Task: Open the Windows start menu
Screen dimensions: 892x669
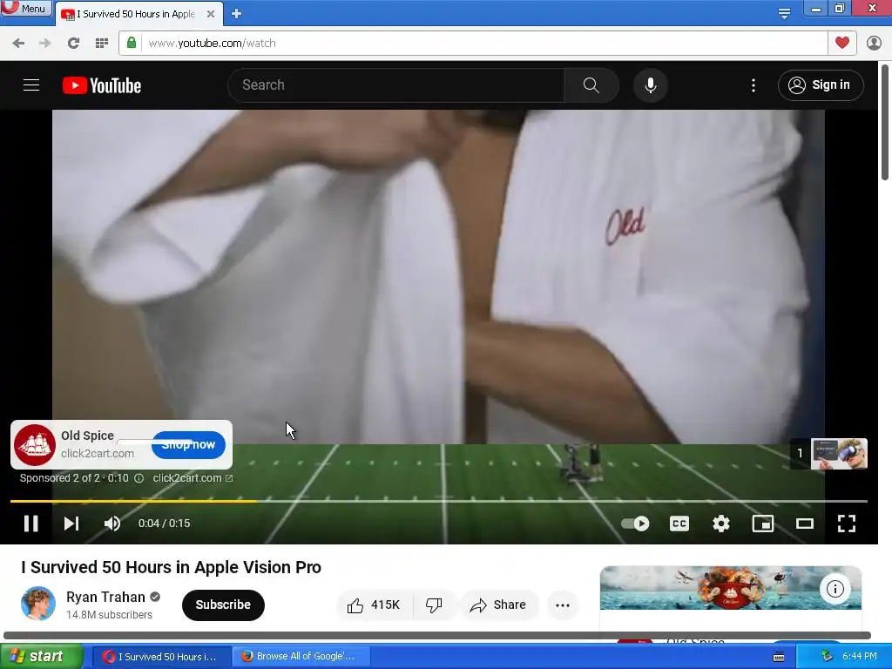Action: point(42,656)
